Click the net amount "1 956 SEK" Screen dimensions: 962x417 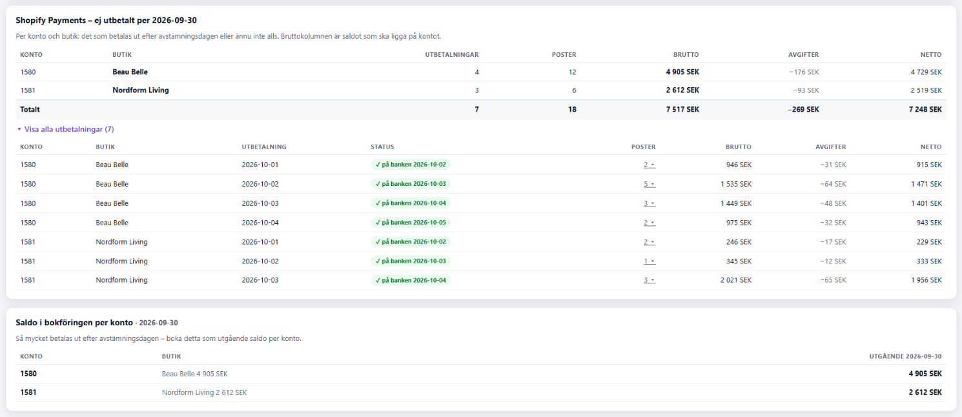(926, 280)
